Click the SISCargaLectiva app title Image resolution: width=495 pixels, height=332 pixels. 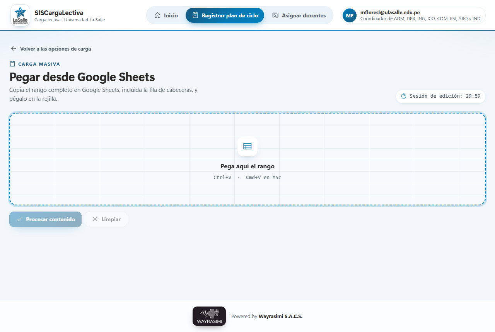[59, 13]
